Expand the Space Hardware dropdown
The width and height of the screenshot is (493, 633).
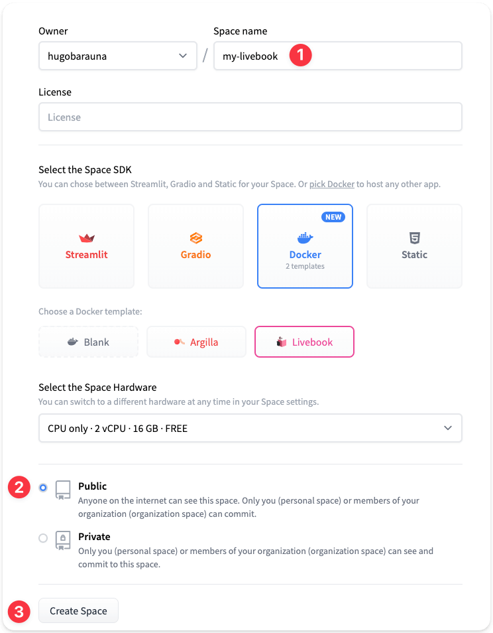250,429
